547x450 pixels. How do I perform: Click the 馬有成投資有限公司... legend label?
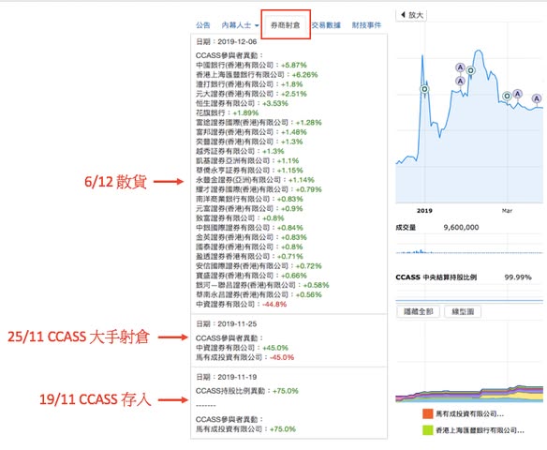pyautogui.click(x=469, y=413)
